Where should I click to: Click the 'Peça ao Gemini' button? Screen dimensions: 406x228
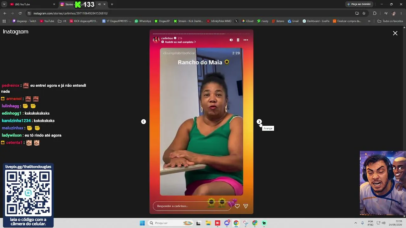359,4
